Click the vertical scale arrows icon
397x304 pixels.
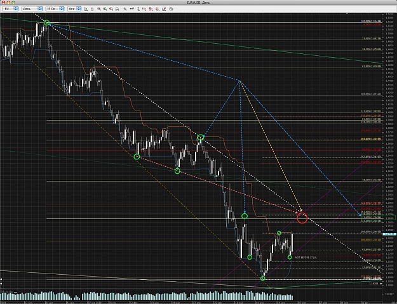pos(138,9)
